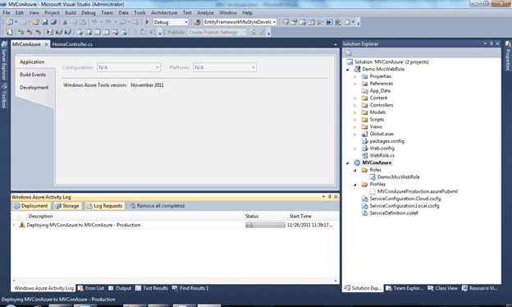Viewport: 512px width, 307px height.
Task: Toggle the Storage filter button
Action: (x=67, y=206)
